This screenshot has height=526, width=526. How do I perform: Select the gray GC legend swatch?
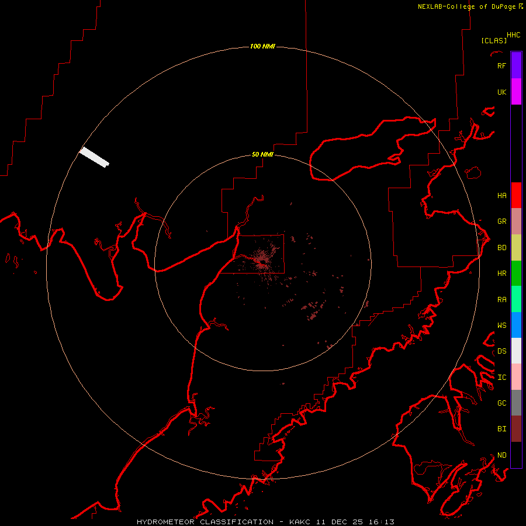click(516, 403)
